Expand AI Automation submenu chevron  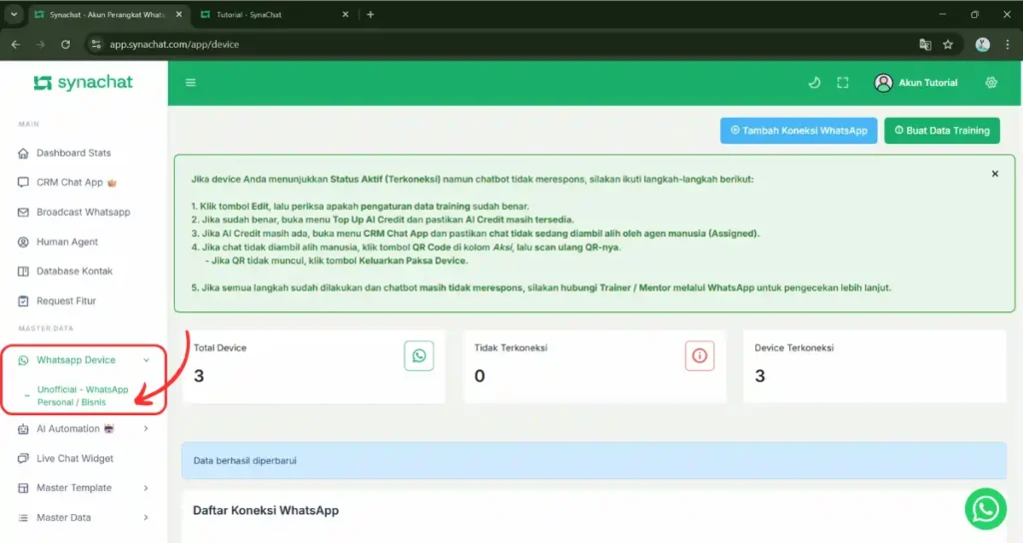pyautogui.click(x=146, y=429)
